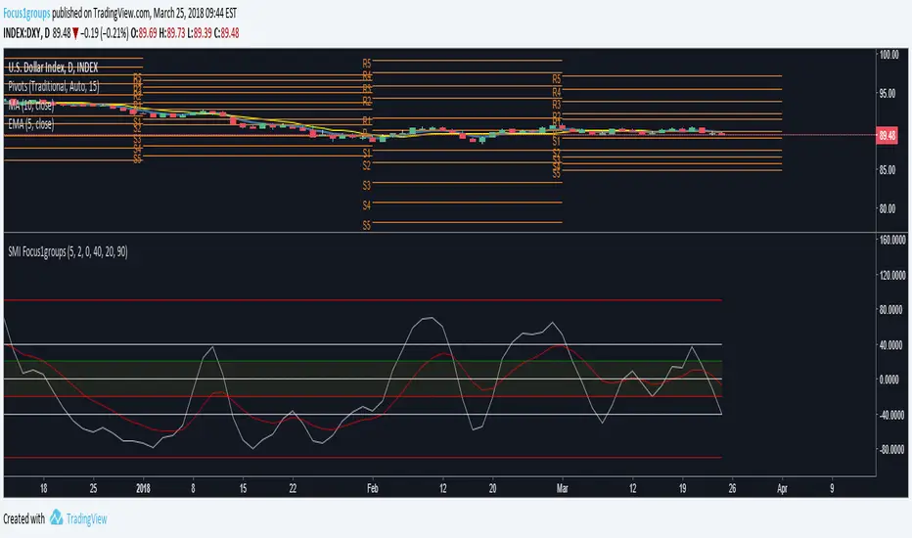Viewport: 912px width, 538px height.
Task: Click the INDEX:DXY, D symbol text
Action: 26,33
